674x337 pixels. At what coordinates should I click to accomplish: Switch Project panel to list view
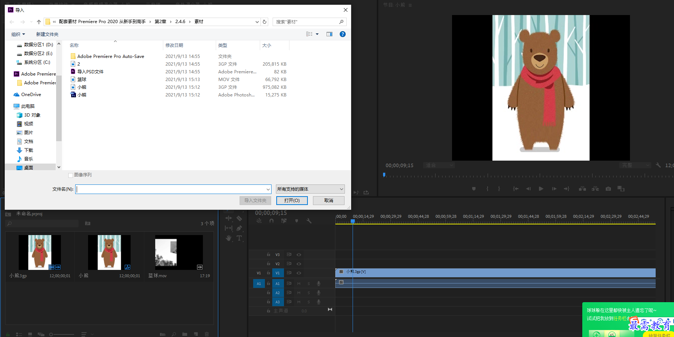click(x=19, y=334)
